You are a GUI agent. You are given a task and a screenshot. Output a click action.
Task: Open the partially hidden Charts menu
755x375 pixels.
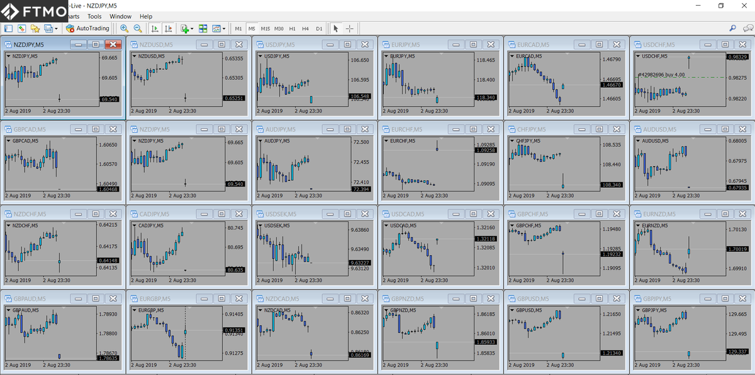(x=74, y=16)
